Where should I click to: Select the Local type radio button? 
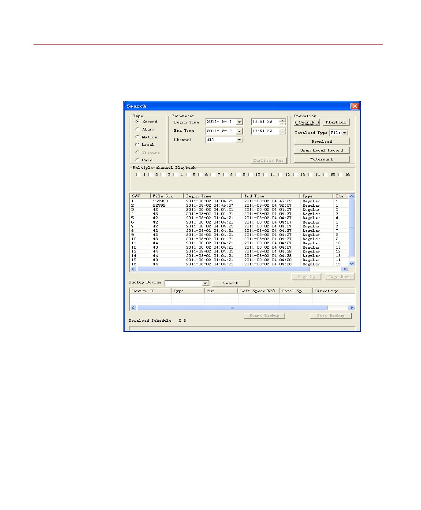138,145
